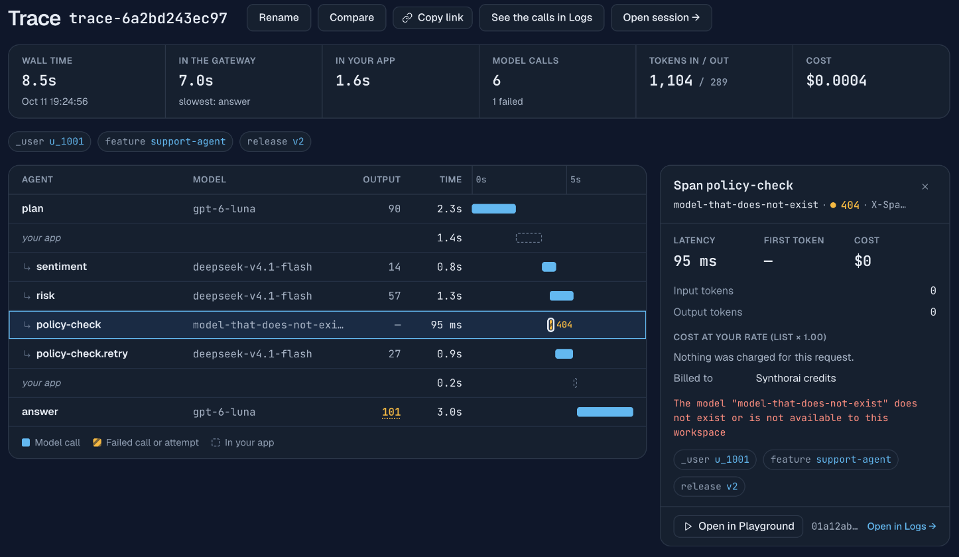Viewport: 959px width, 557px height.
Task: Select the answer agent row
Action: click(327, 412)
